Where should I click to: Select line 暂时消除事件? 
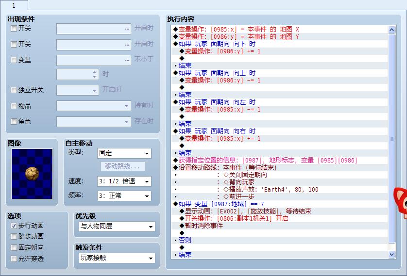(x=280, y=226)
